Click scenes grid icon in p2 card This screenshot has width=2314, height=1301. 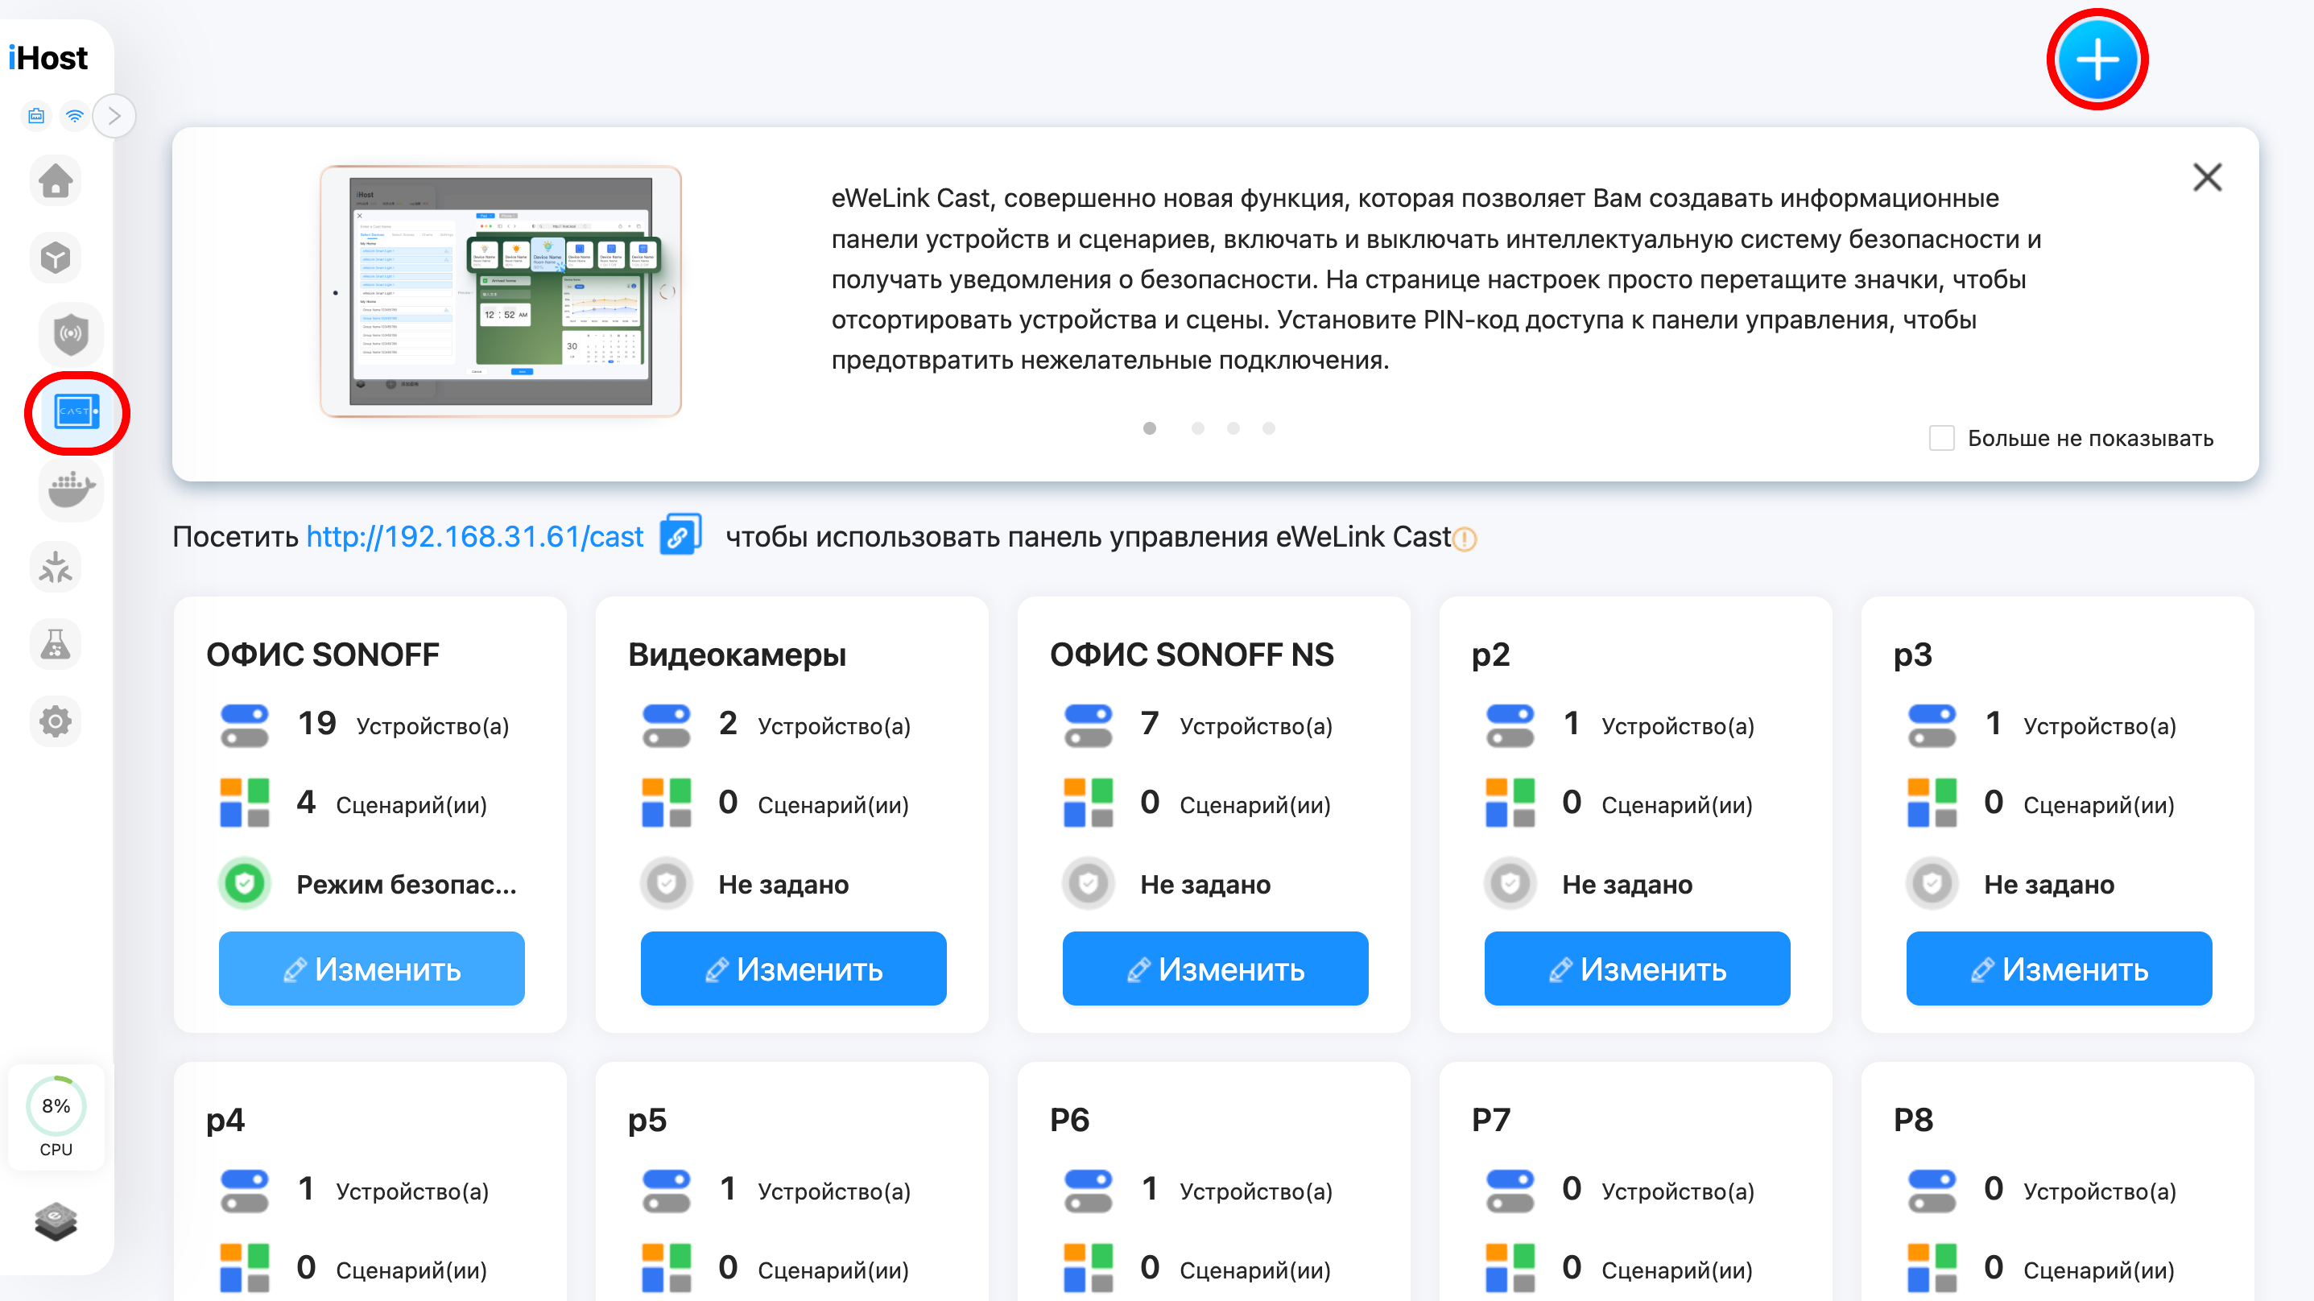click(1510, 803)
